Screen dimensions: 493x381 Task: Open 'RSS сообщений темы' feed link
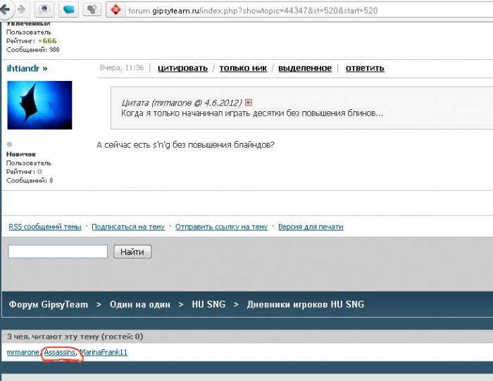pos(45,227)
